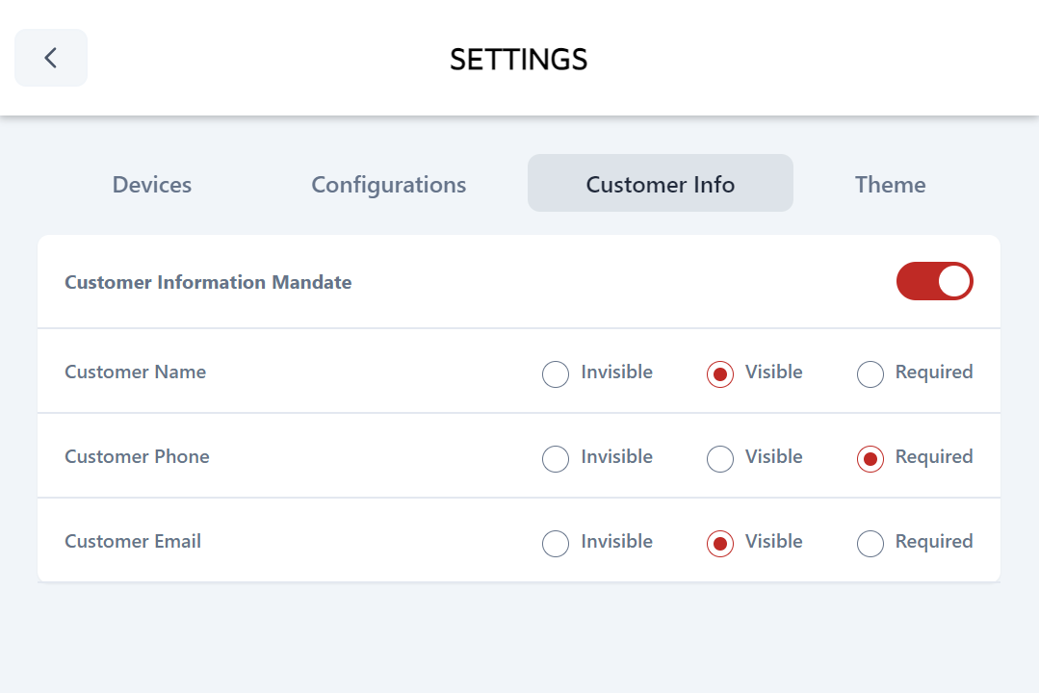Switch to the Theme tab

(x=890, y=184)
